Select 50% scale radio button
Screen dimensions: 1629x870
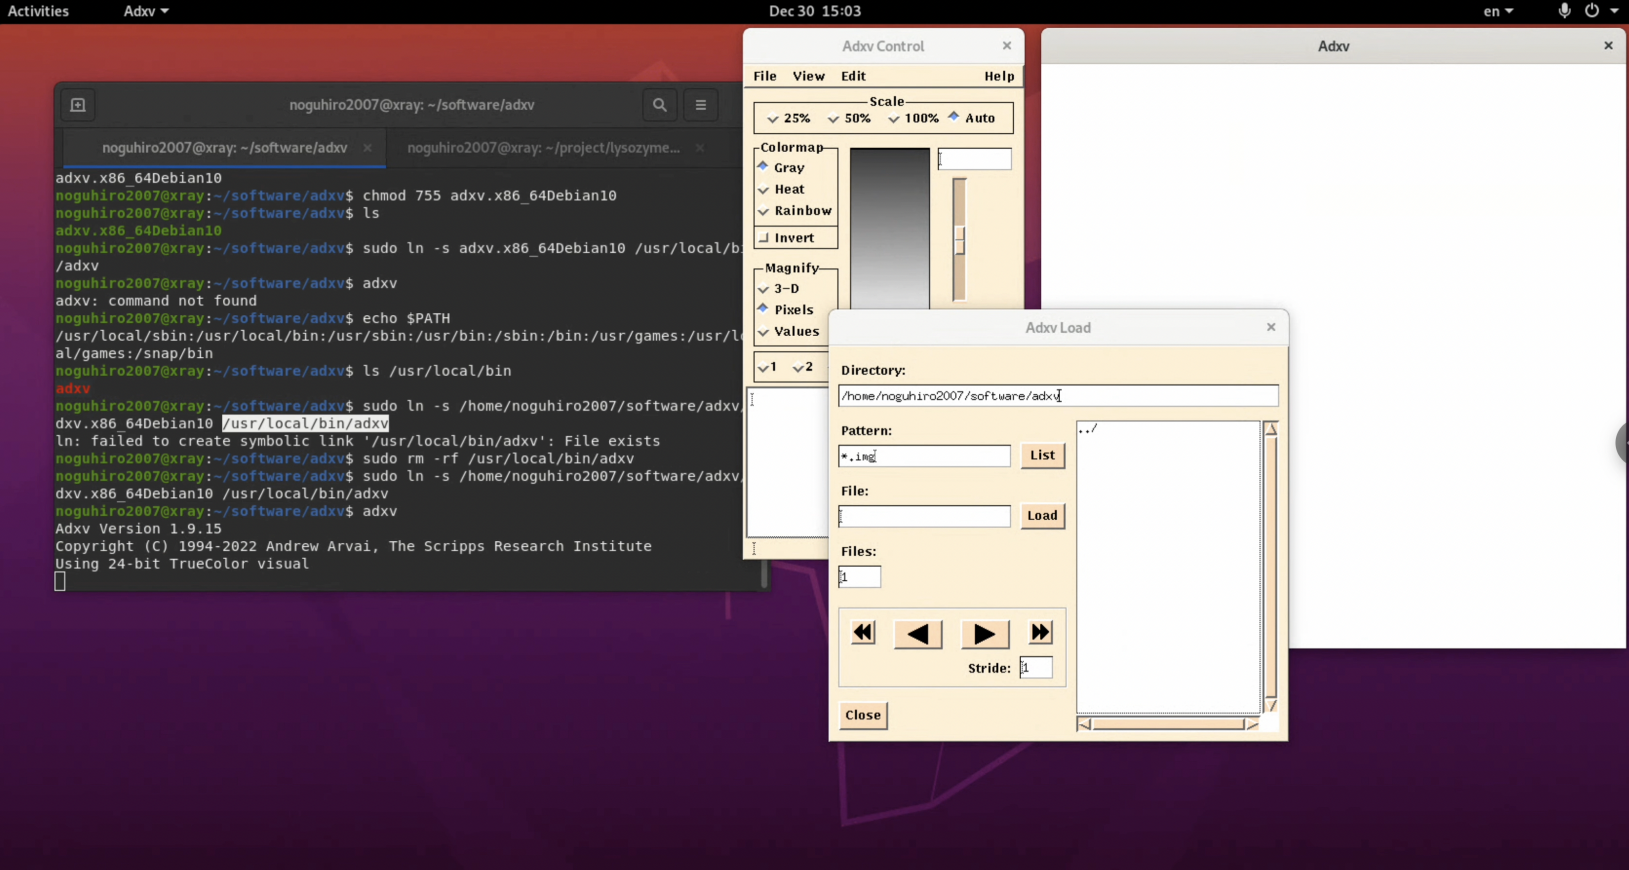[x=833, y=118]
